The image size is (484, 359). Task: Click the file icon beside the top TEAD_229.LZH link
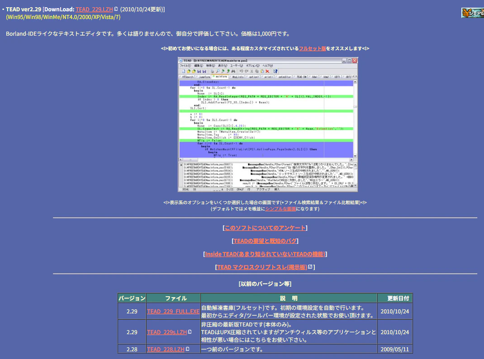pyautogui.click(x=116, y=9)
